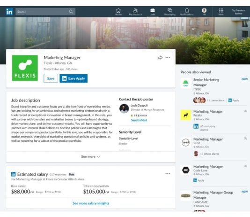
Task: Click the Easy Apply button
Action: point(74,78)
